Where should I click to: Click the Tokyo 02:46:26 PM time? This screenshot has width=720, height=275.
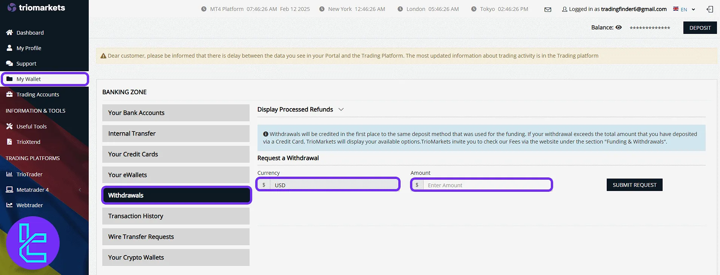click(x=513, y=9)
